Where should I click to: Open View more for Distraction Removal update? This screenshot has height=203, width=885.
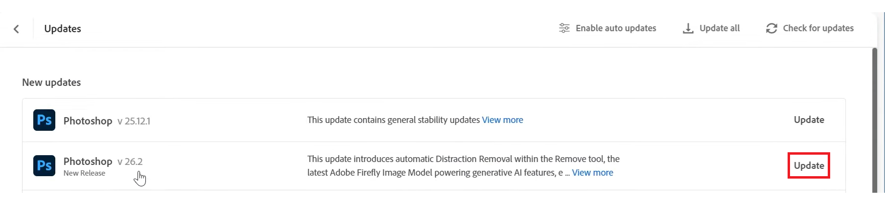click(592, 173)
